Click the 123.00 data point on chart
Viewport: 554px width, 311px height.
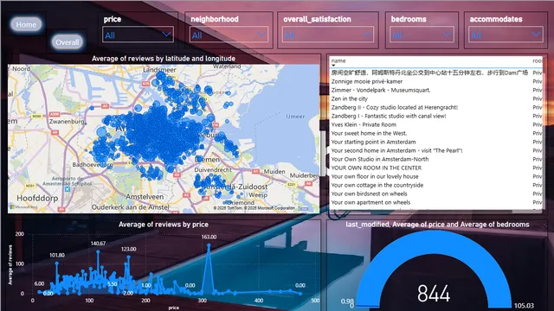(129, 257)
